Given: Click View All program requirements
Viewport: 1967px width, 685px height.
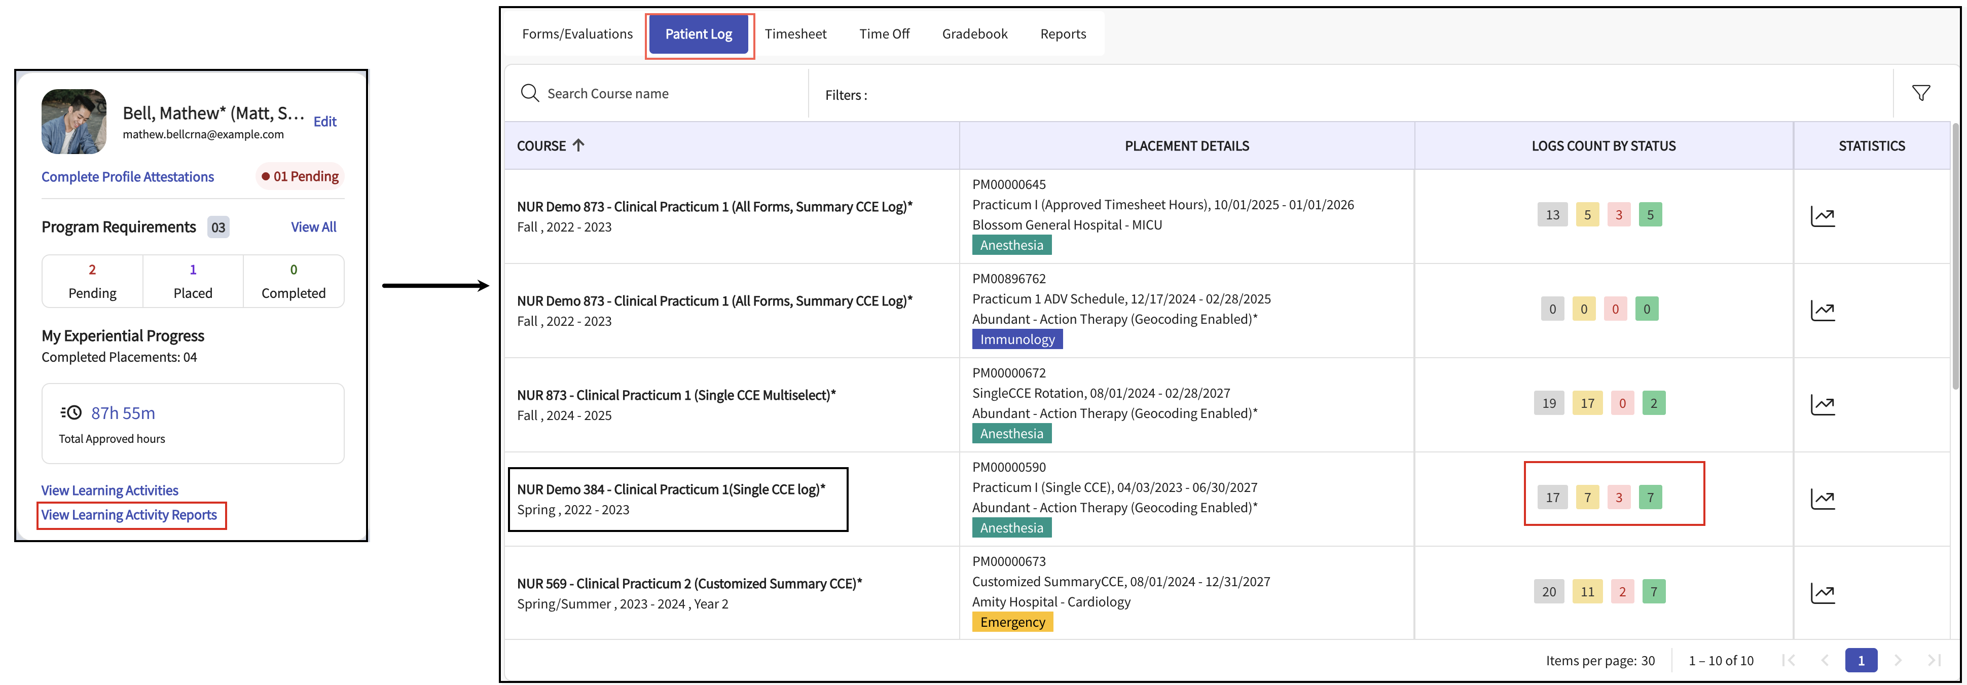Looking at the screenshot, I should 313,226.
